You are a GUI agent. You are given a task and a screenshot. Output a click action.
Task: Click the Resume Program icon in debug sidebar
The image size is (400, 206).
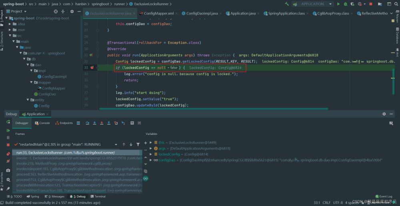click(x=8, y=130)
